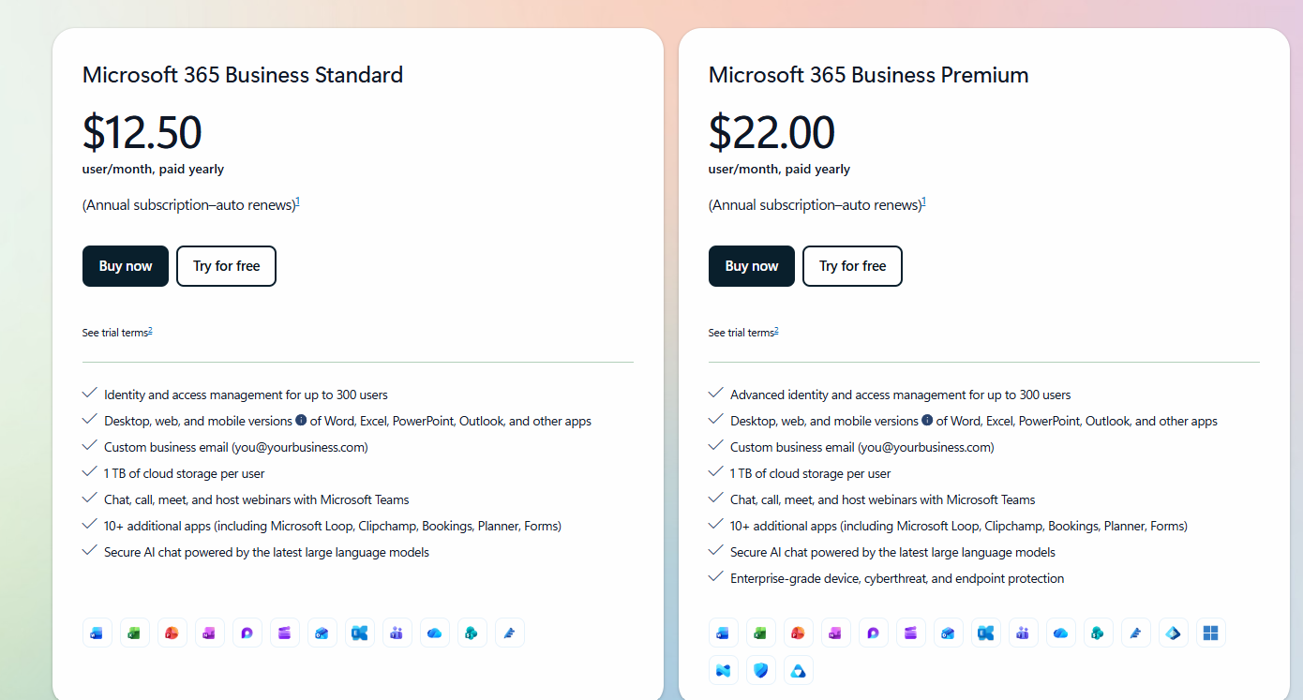Click the OneDrive cloud icon under Business Premium
1303x700 pixels.
tap(1061, 633)
